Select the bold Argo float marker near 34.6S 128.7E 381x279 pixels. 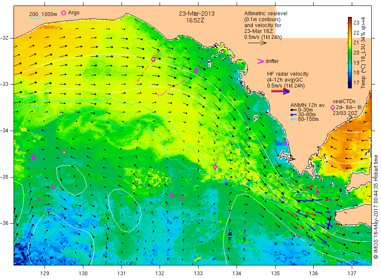tap(34, 157)
